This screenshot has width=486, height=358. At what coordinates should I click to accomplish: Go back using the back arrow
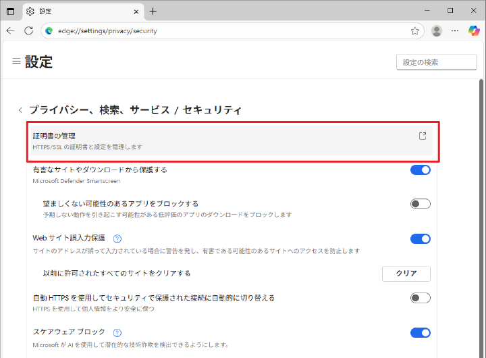coord(11,30)
